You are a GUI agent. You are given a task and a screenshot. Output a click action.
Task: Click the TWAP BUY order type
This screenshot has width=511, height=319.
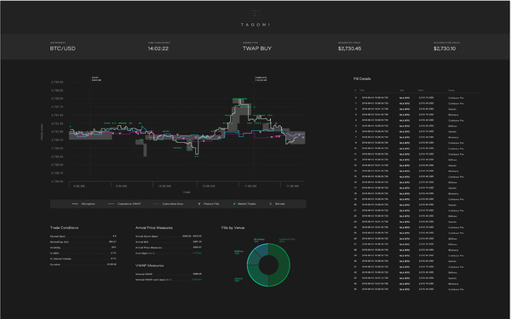point(257,48)
